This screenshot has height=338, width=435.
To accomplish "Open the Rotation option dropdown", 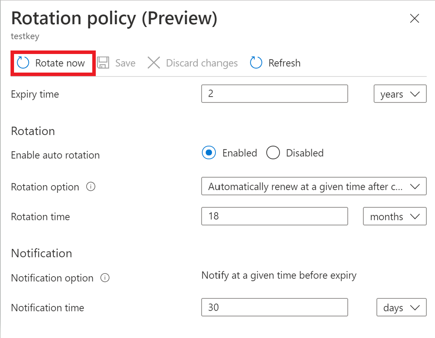I will pos(314,186).
